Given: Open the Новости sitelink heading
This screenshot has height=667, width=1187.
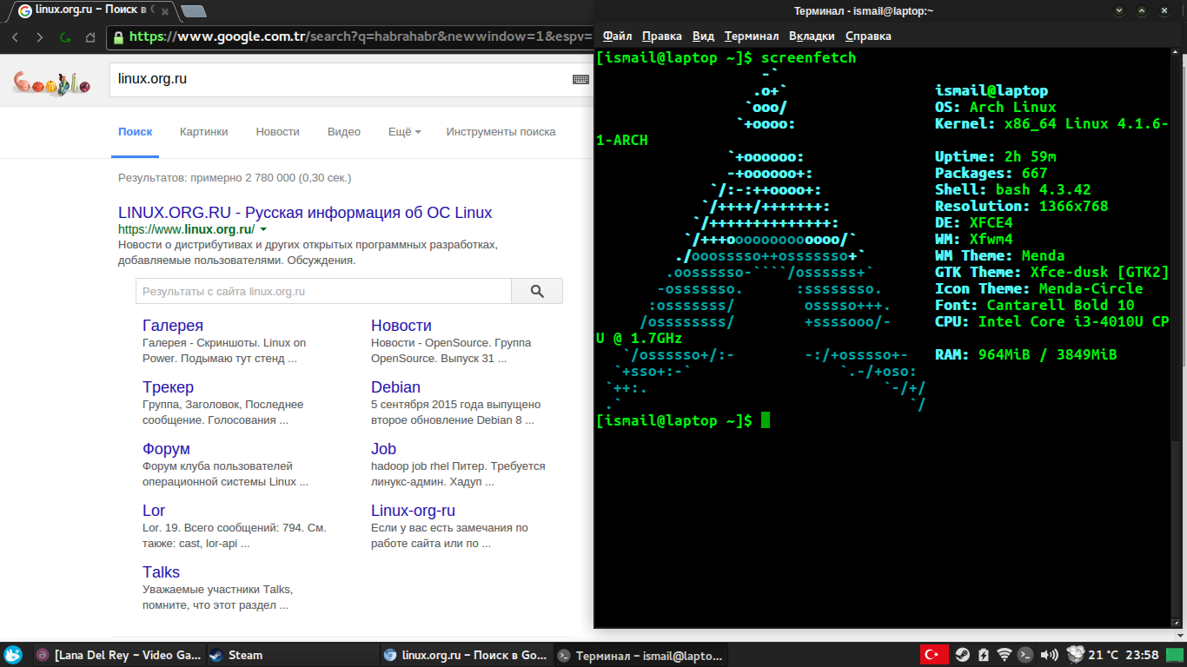Looking at the screenshot, I should [401, 326].
